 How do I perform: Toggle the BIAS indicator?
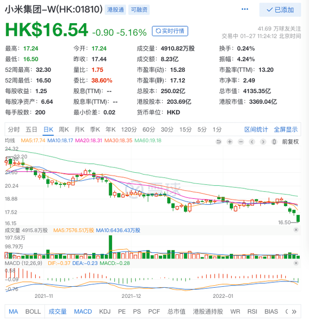point(271,311)
